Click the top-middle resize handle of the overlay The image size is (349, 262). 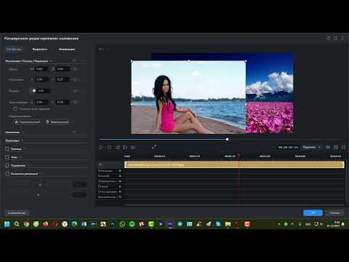point(188,61)
